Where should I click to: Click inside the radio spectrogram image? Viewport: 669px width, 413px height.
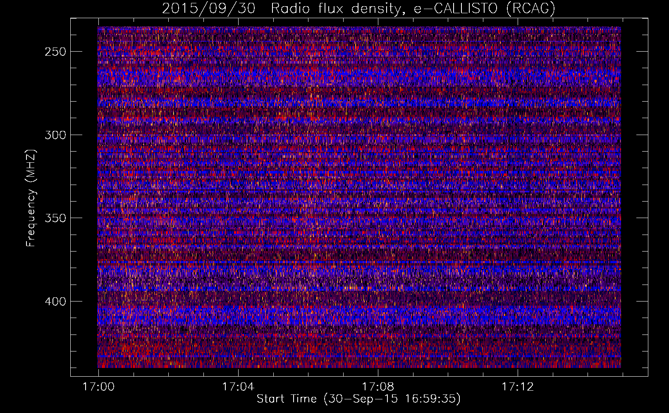[359, 197]
